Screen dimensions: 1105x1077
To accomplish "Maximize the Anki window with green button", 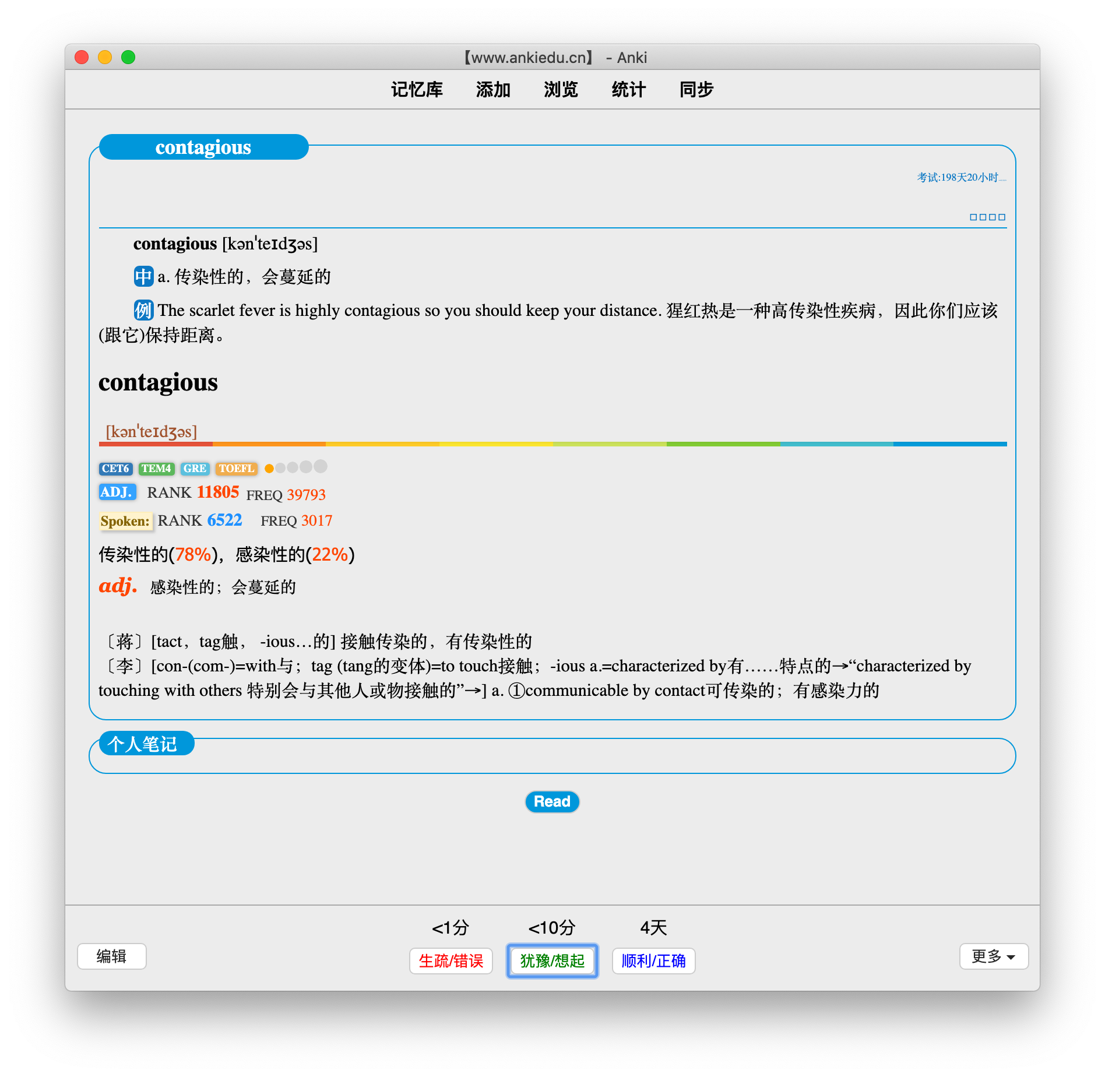I will [128, 57].
